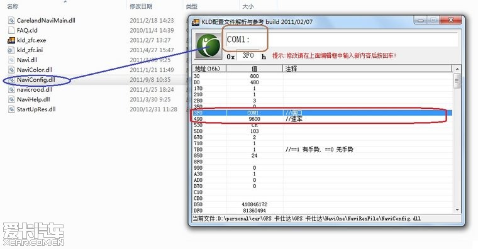Click the COM1: value edit box
Screen dimensions: 478x249
point(342,40)
